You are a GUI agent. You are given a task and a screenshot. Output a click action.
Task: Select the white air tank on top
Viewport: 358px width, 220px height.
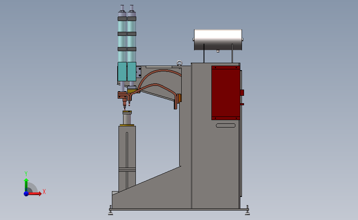tap(218, 40)
